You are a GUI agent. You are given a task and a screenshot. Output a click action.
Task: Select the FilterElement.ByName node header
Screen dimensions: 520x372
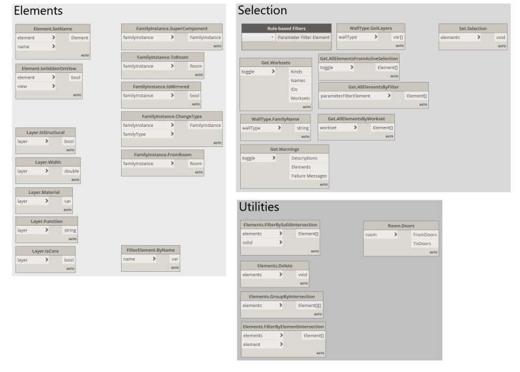click(150, 250)
